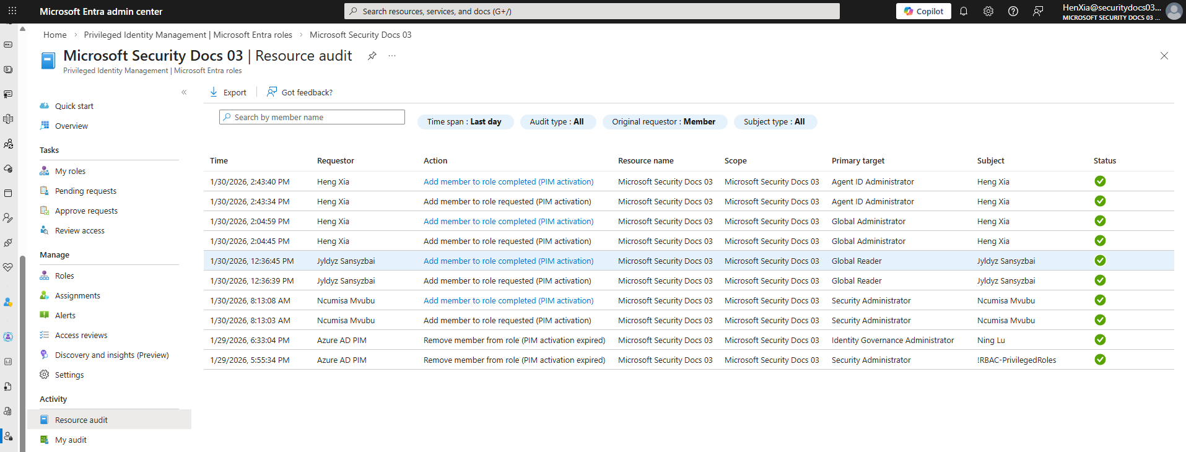This screenshot has height=452, width=1186.
Task: Open Assignments in Manage
Action: [x=77, y=296]
